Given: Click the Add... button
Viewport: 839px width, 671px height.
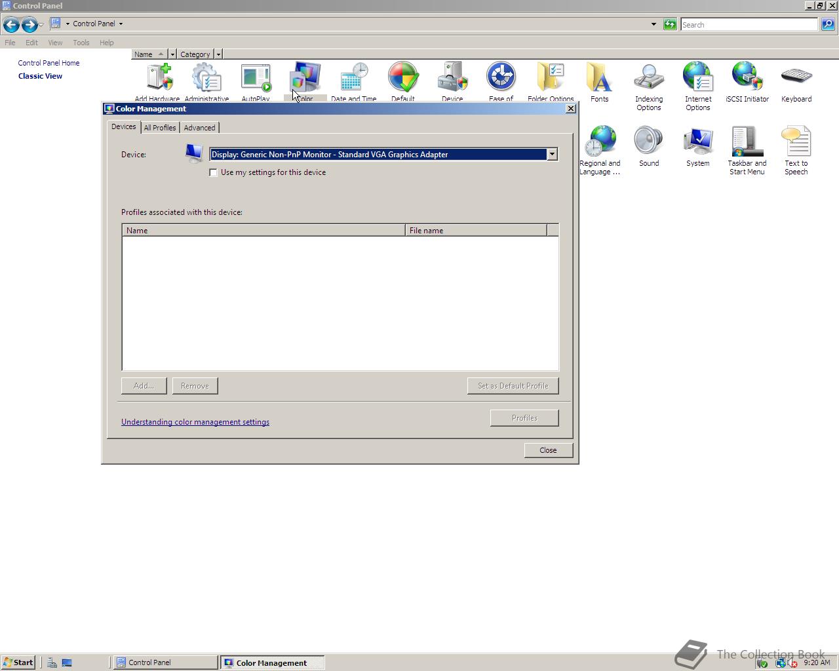Looking at the screenshot, I should tap(144, 386).
